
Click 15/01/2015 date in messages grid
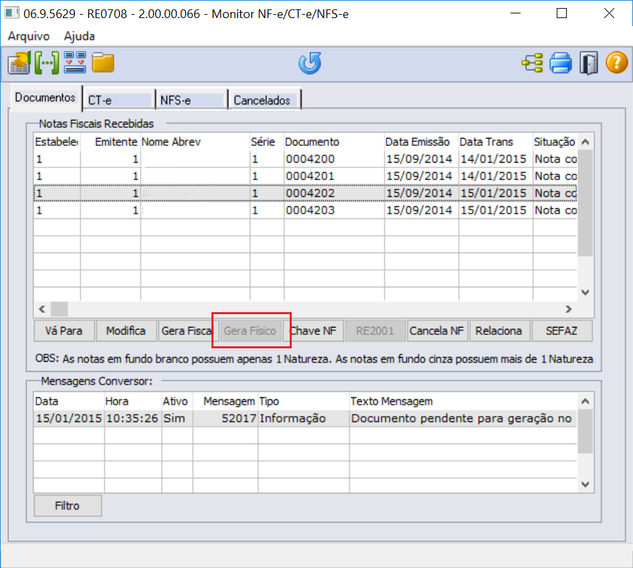[69, 418]
